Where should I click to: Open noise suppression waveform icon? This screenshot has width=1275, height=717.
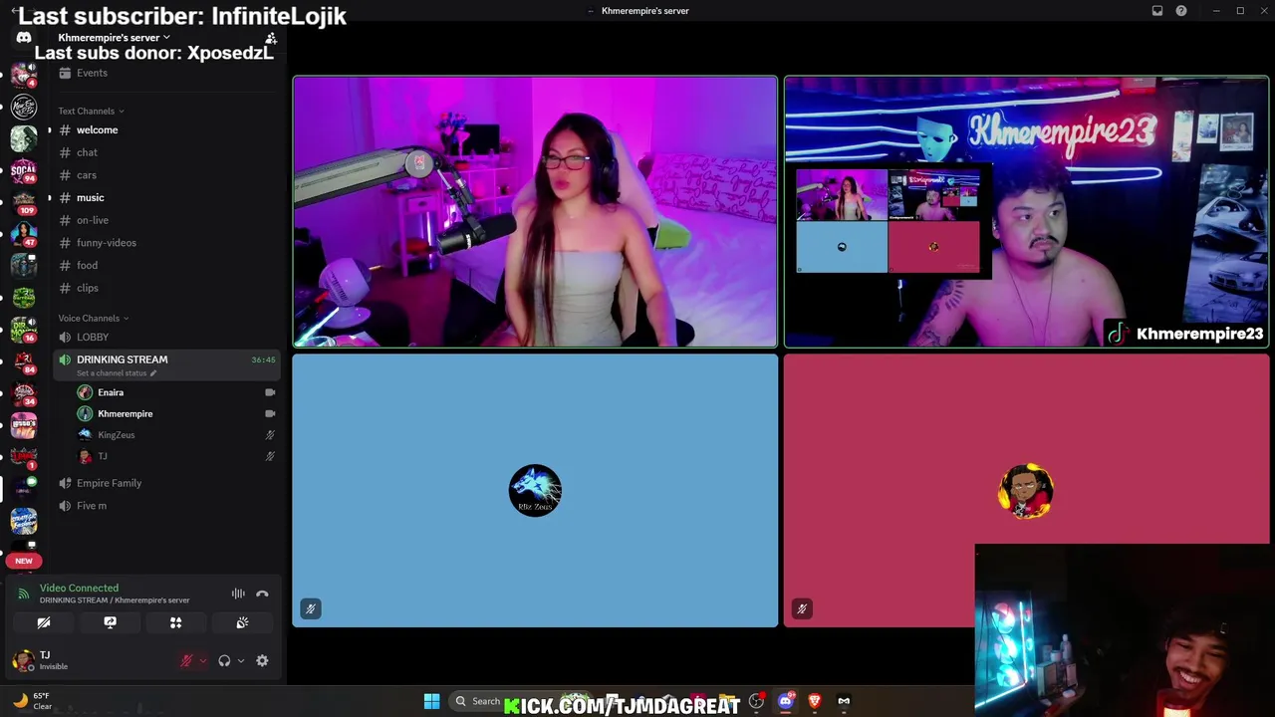(x=238, y=594)
